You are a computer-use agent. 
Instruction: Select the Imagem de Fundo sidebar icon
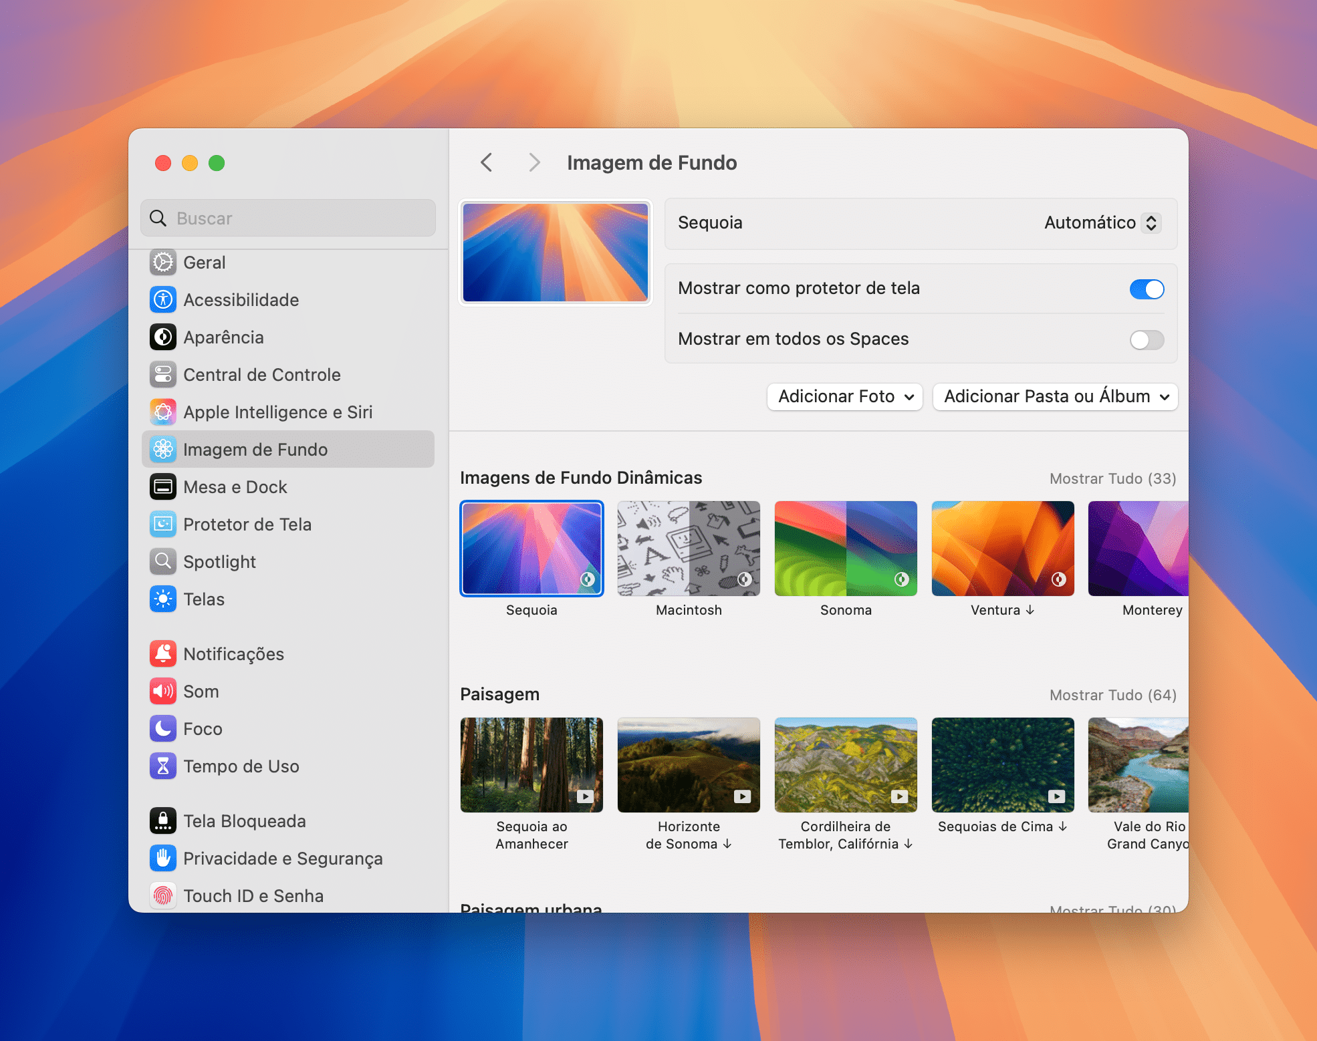[163, 450]
